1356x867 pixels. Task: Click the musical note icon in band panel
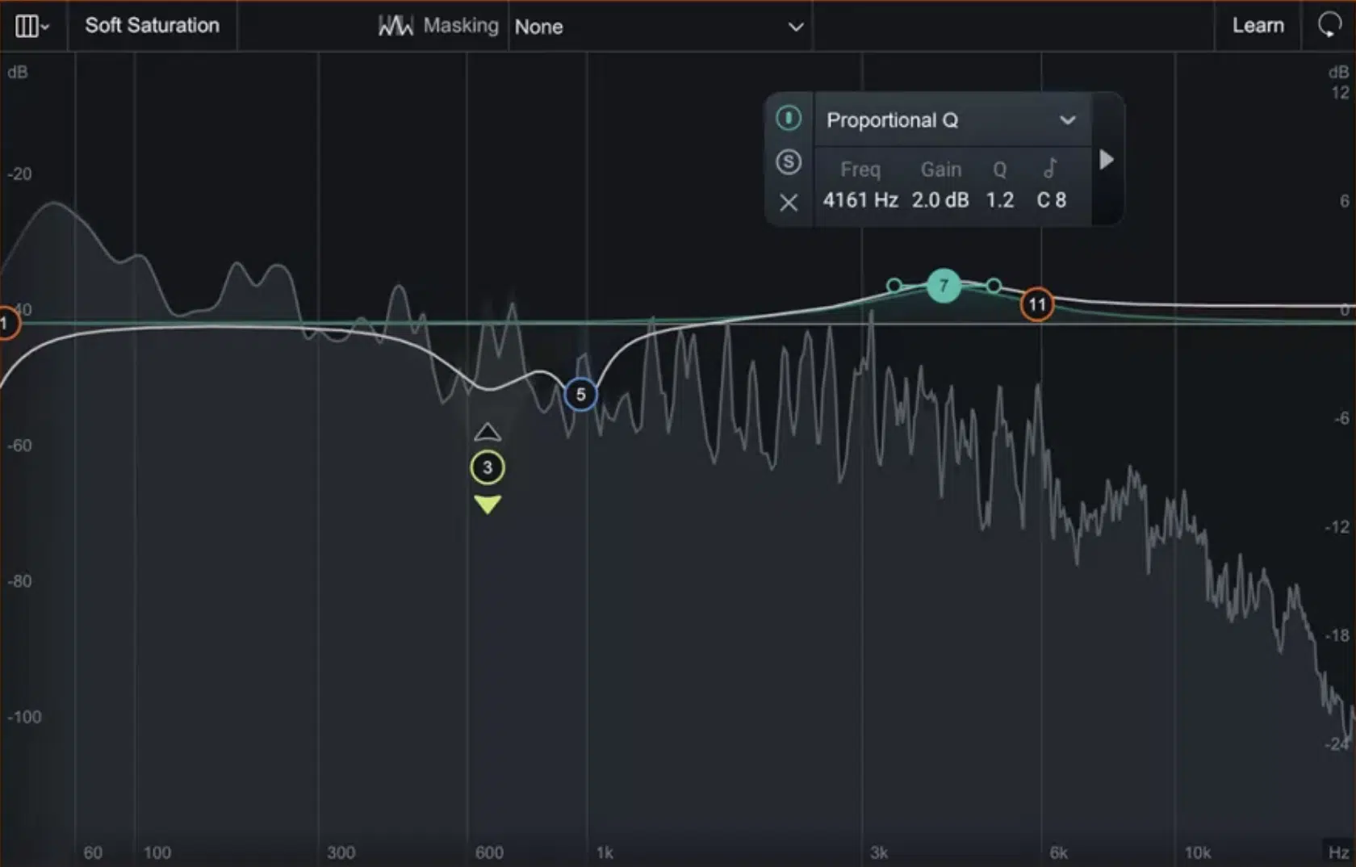pyautogui.click(x=1050, y=168)
